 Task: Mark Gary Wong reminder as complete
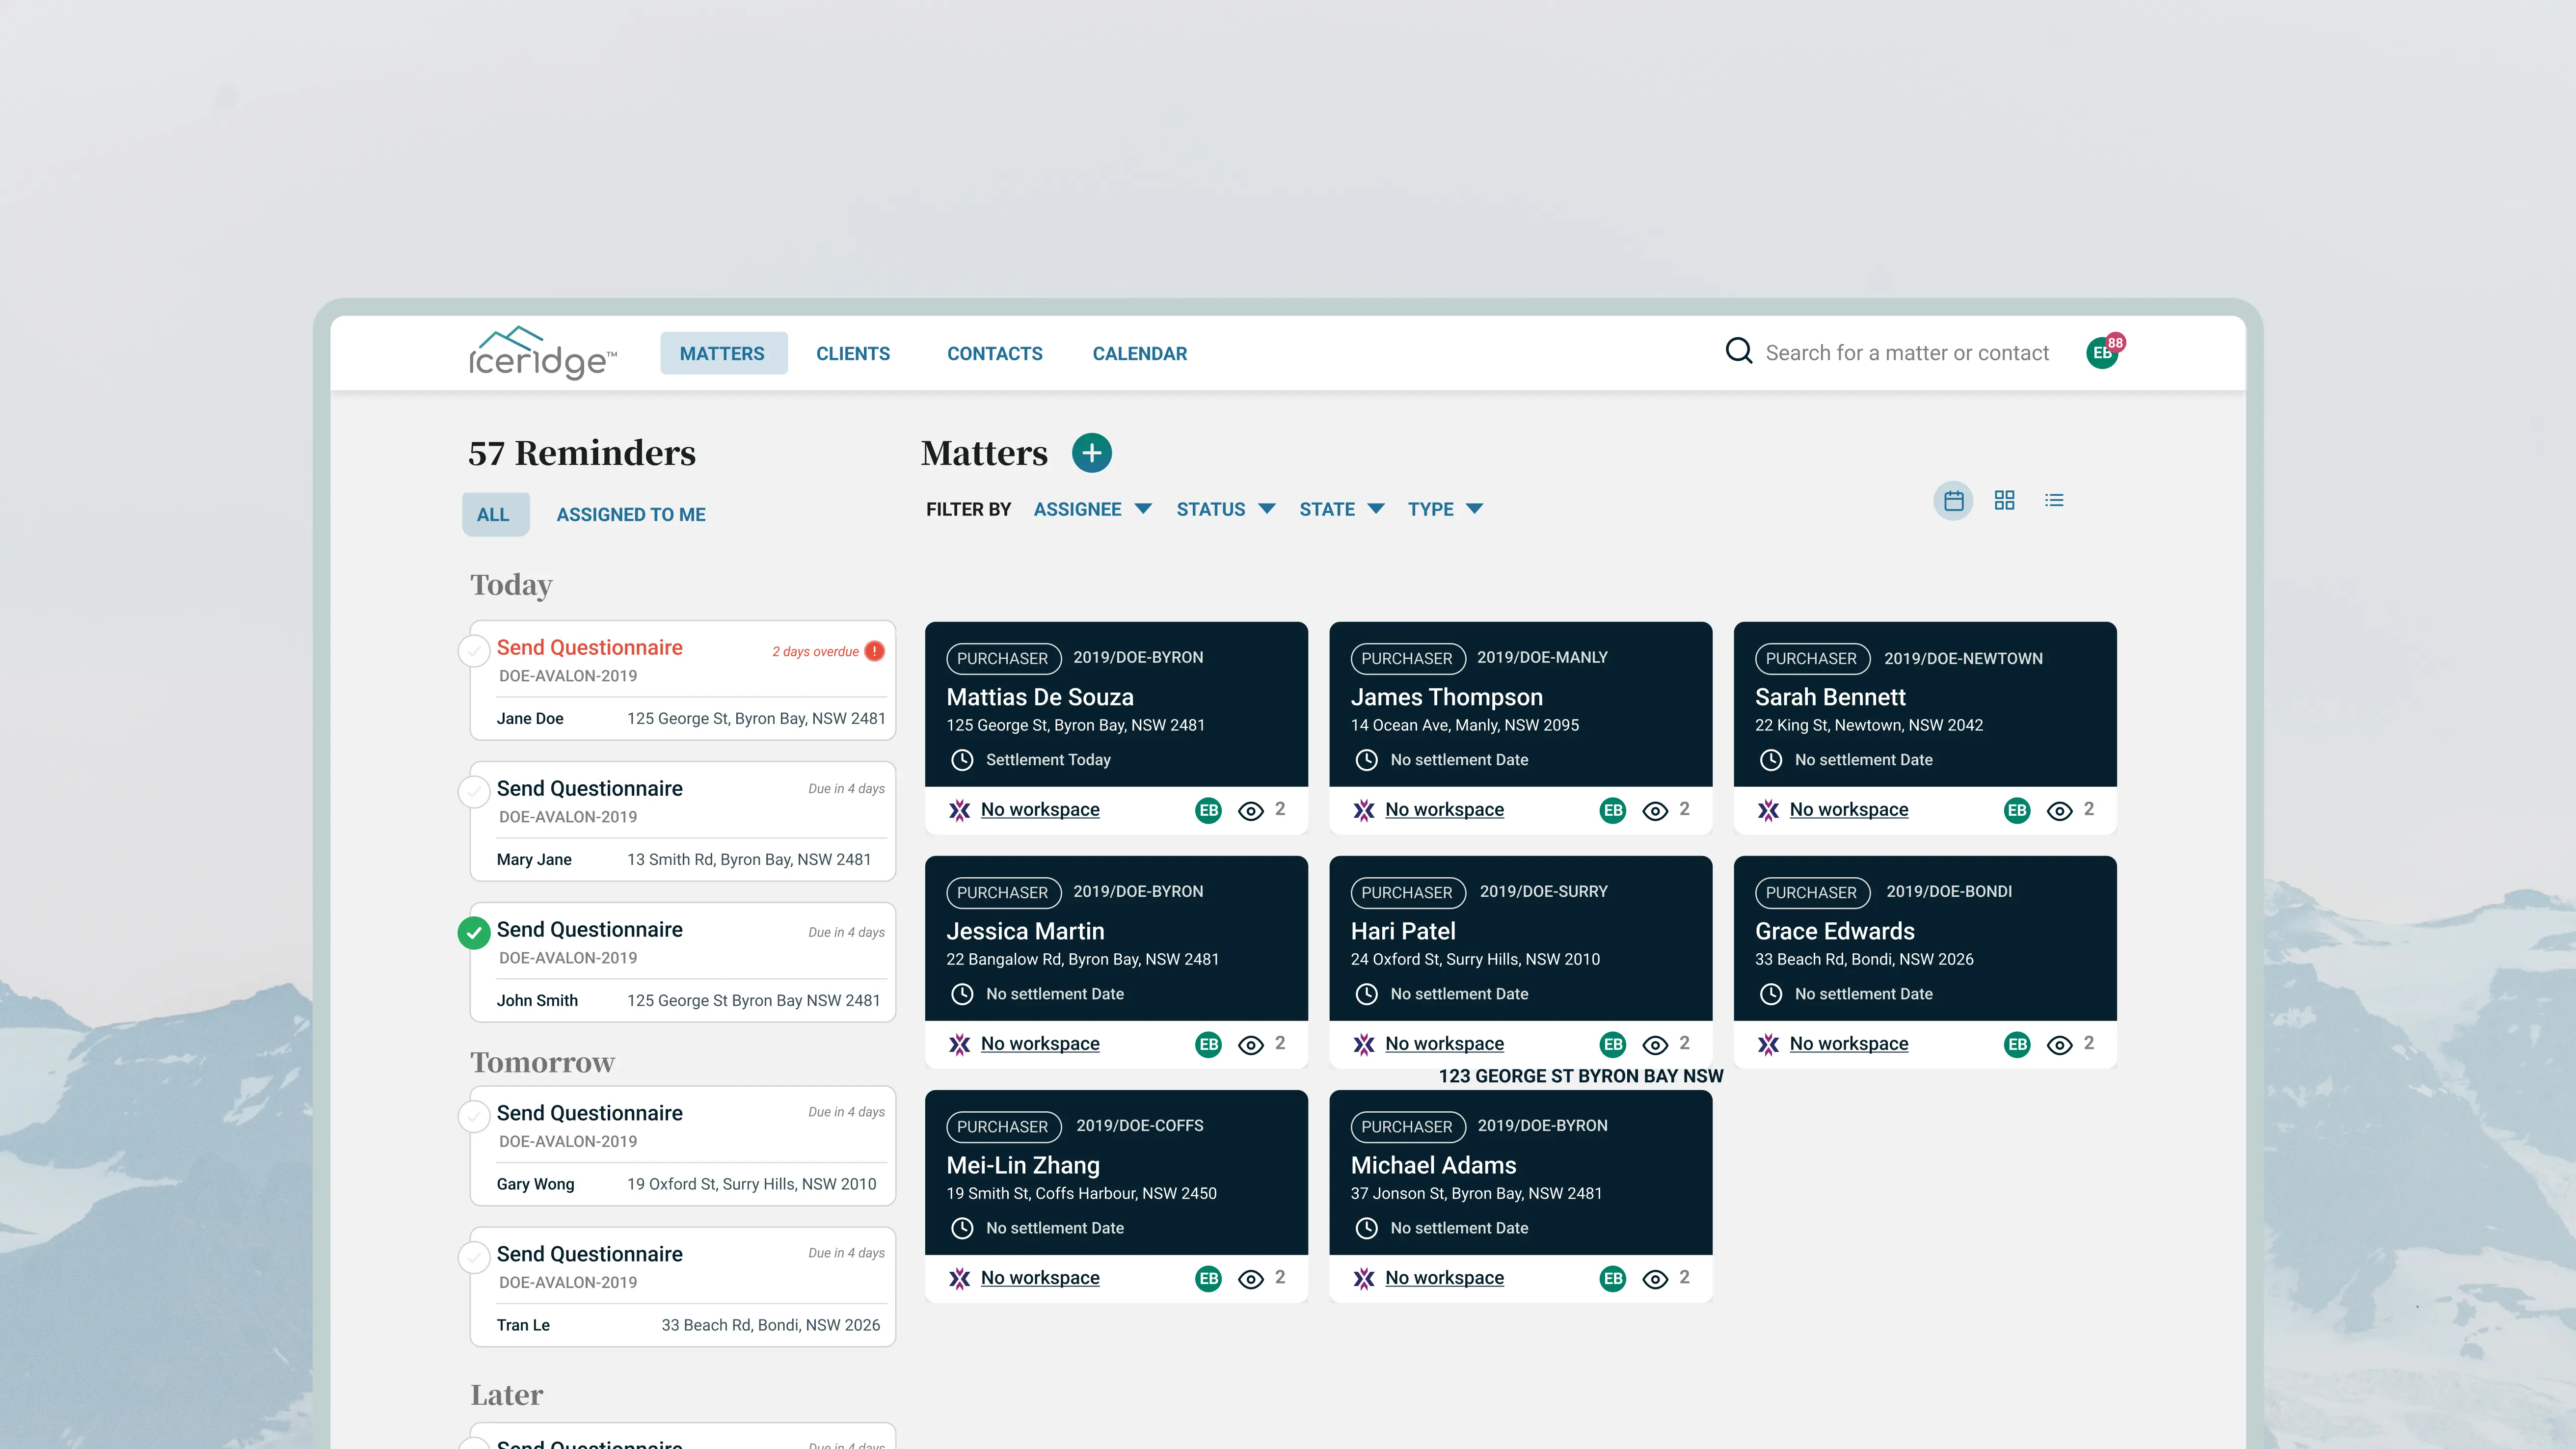[x=474, y=1116]
